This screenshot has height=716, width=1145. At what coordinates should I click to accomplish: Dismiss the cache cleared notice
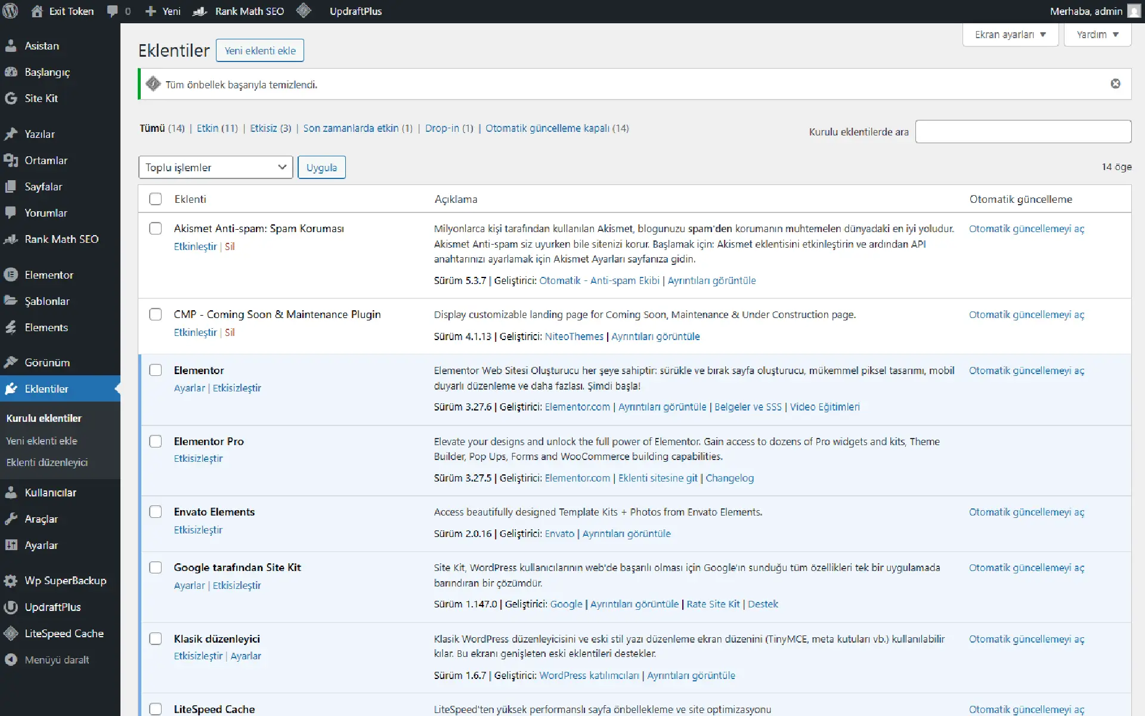pos(1115,84)
